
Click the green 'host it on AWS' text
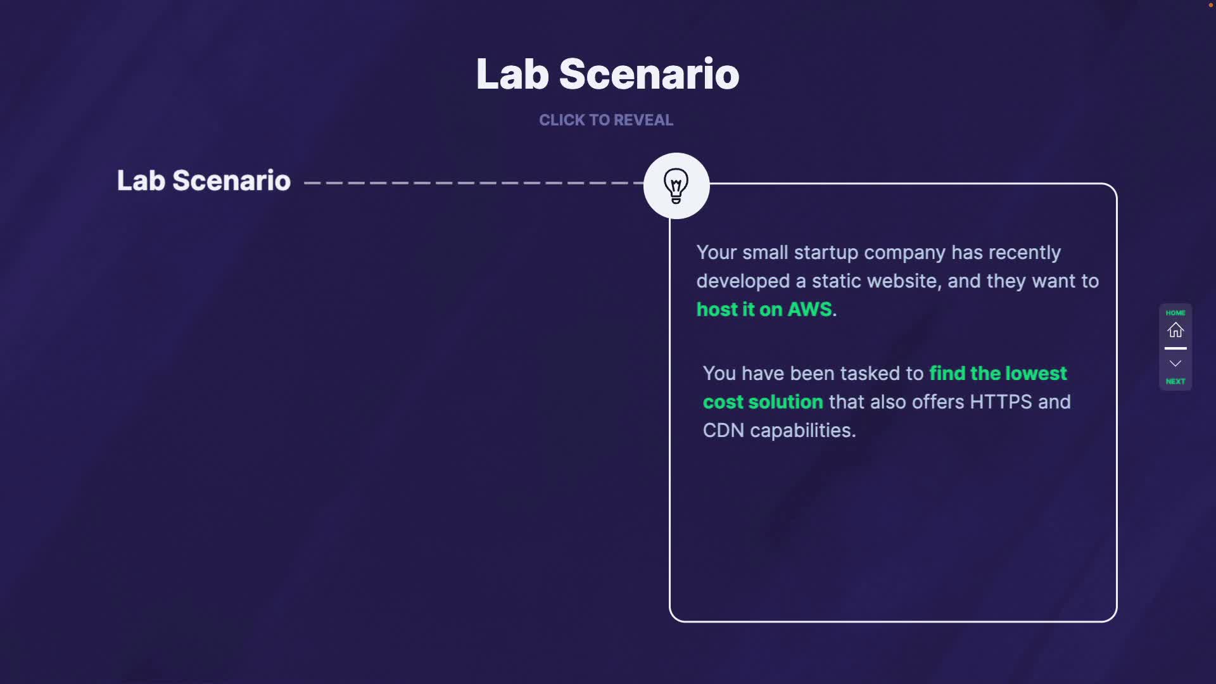764,310
